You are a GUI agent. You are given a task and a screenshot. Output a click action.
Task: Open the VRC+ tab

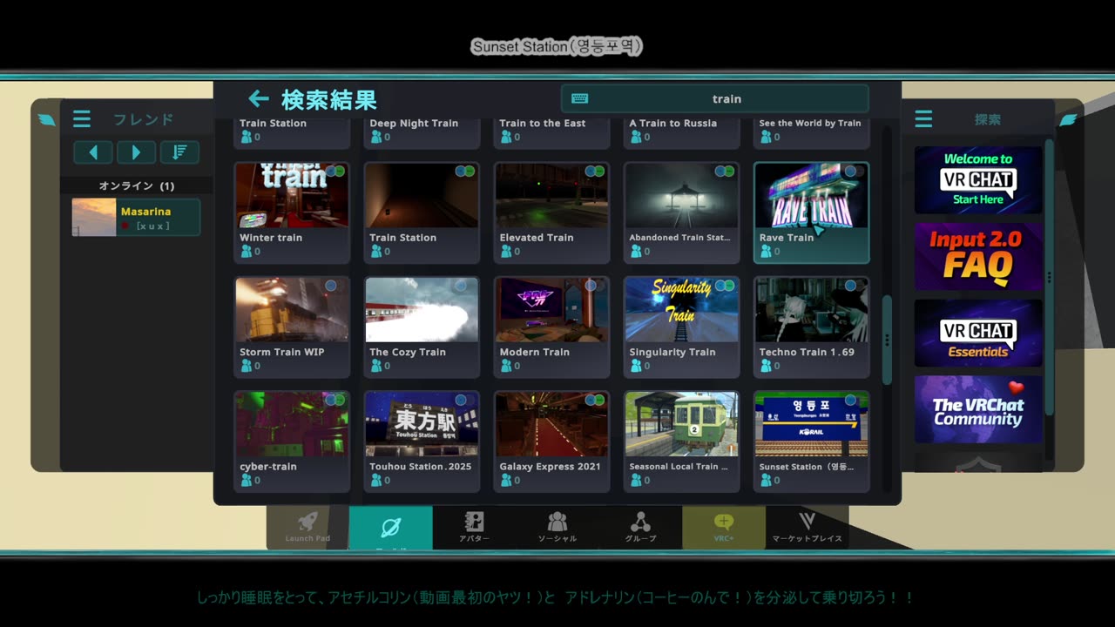(x=724, y=527)
